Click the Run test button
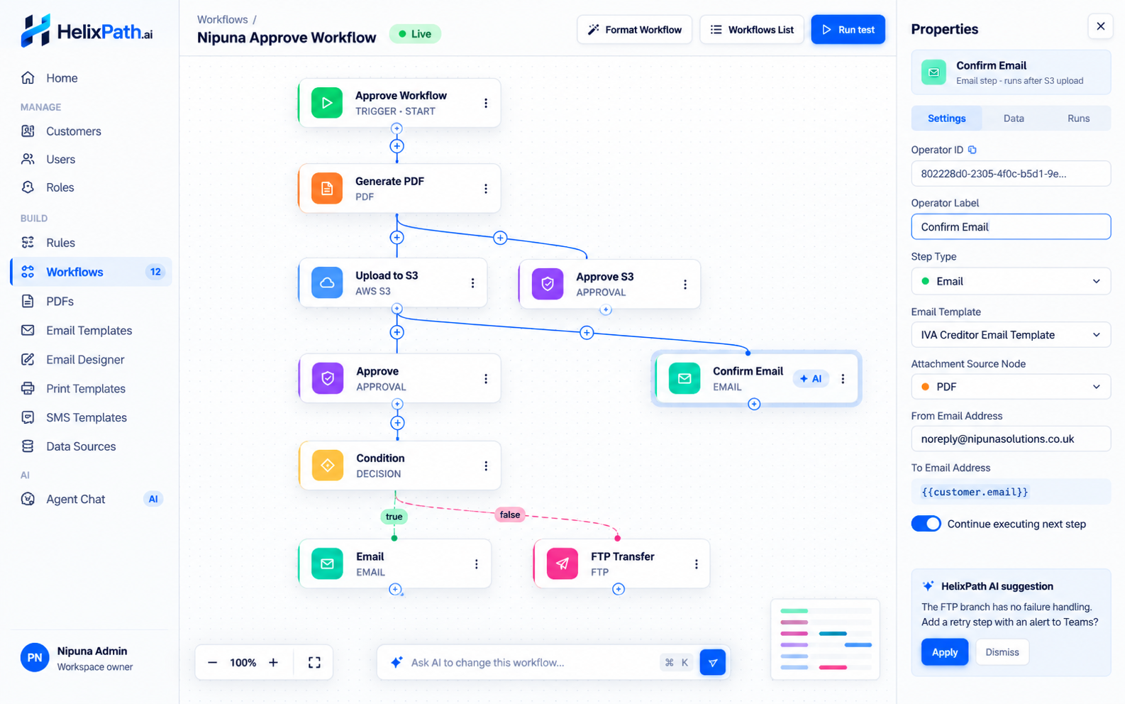 click(x=848, y=30)
